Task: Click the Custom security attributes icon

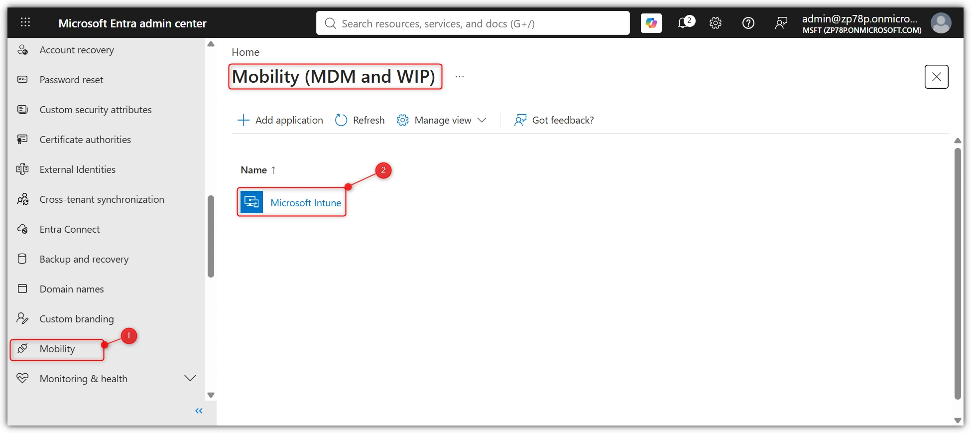Action: (22, 110)
